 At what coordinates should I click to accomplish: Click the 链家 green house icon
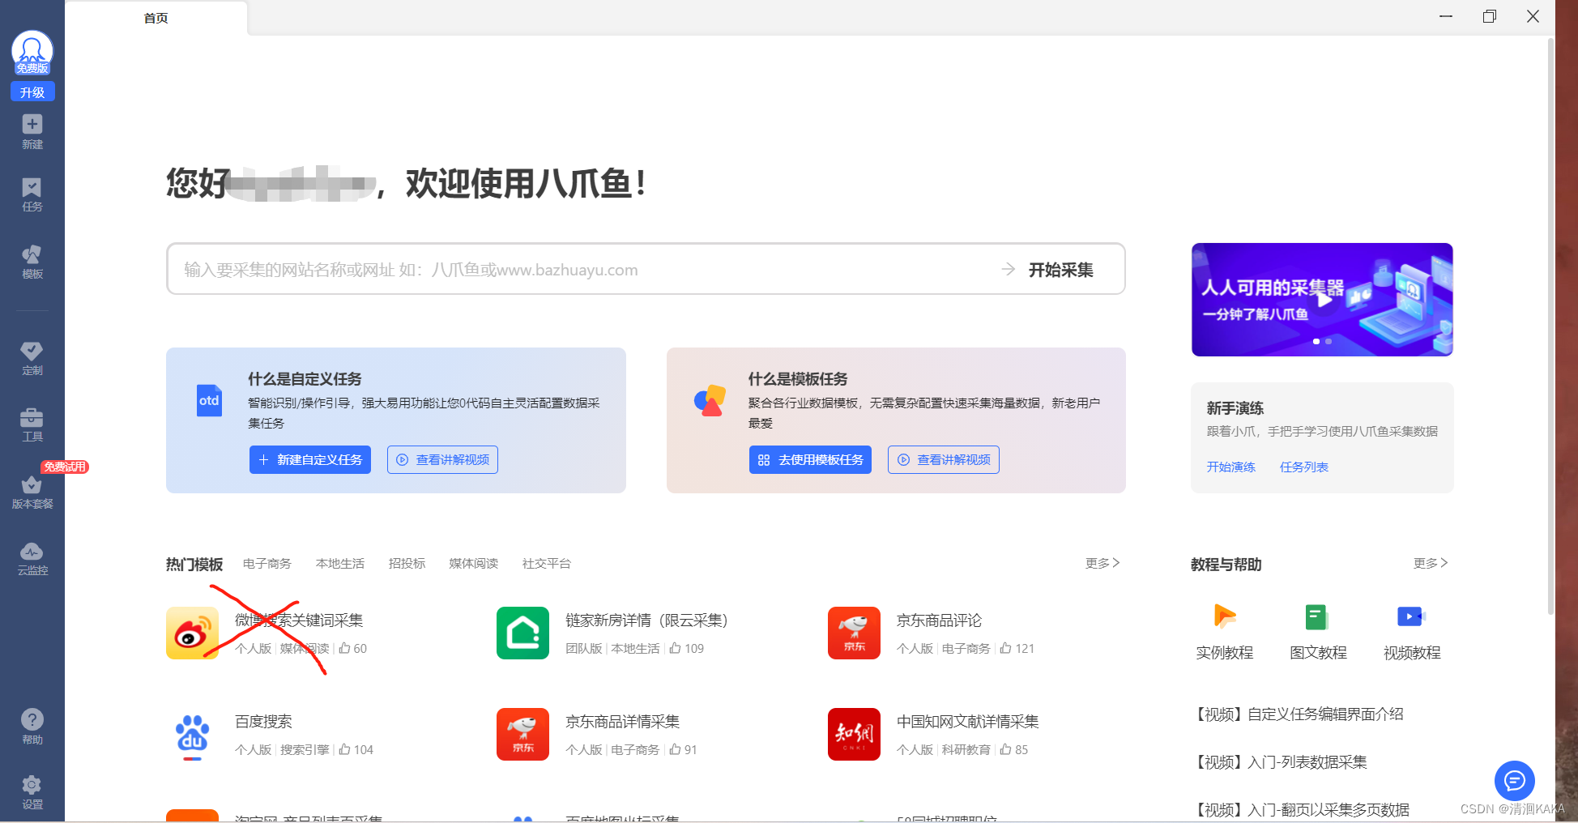(522, 633)
